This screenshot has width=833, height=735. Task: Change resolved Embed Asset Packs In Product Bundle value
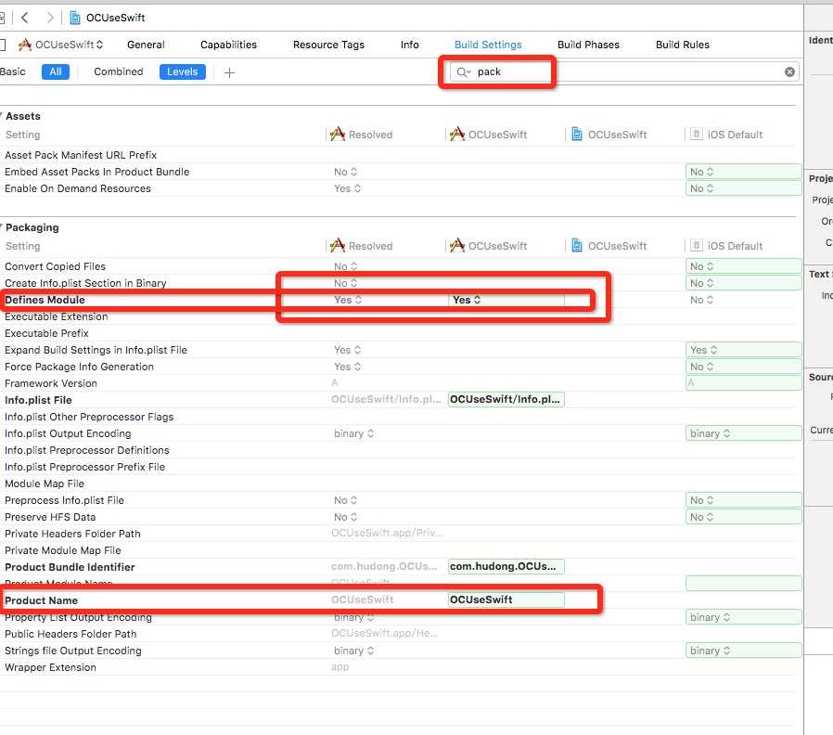345,173
